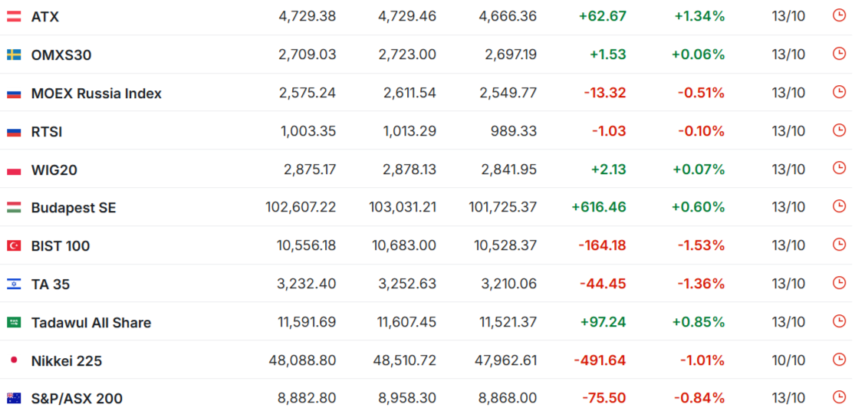Open the MOEX Russia Index page
The height and width of the screenshot is (411, 855).
coord(97,93)
